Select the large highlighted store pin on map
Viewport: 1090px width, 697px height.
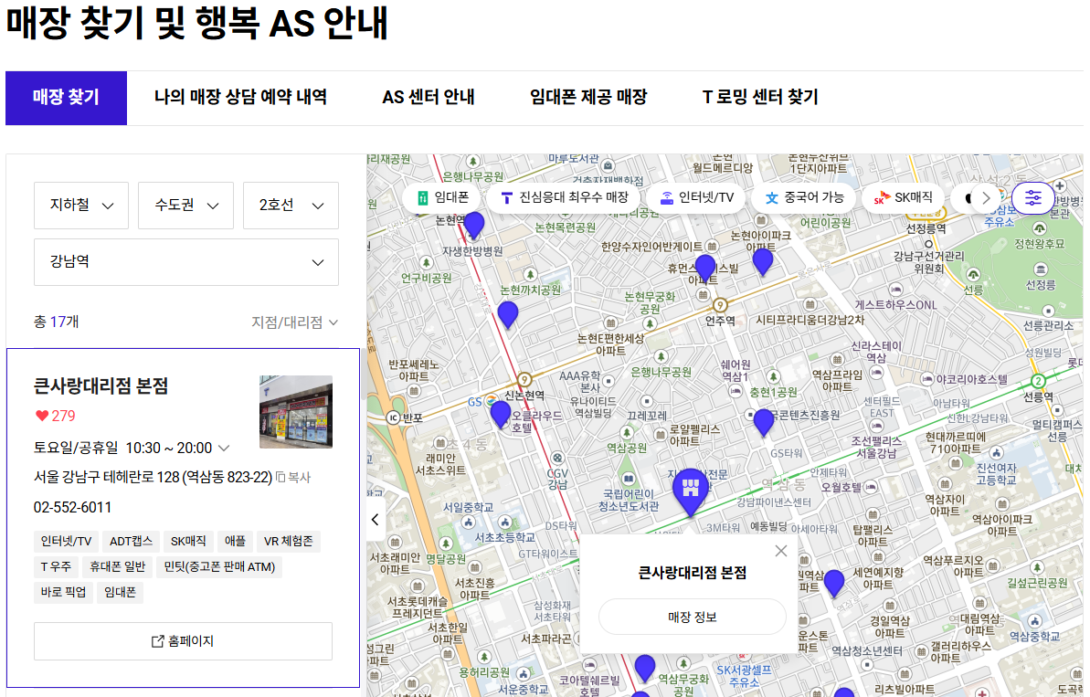click(x=691, y=491)
